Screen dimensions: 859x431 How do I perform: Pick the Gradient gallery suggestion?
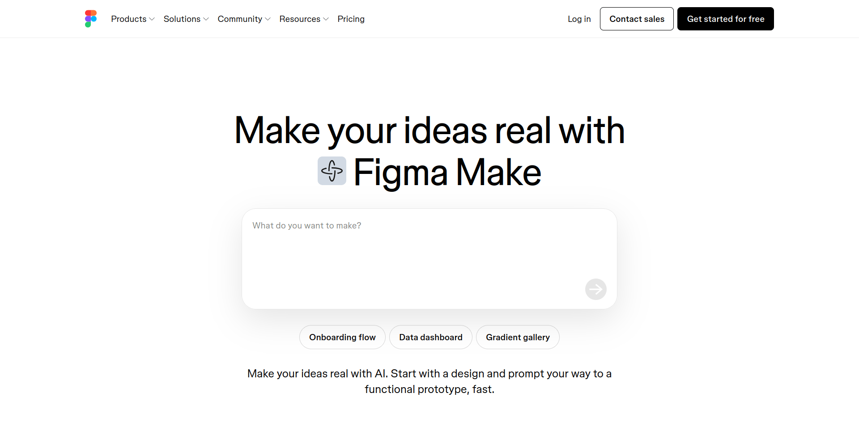tap(518, 337)
